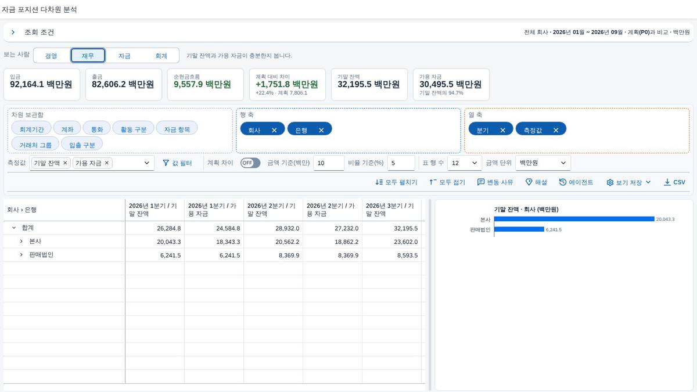
Task: Switch viewer to 자금
Action: coord(124,56)
